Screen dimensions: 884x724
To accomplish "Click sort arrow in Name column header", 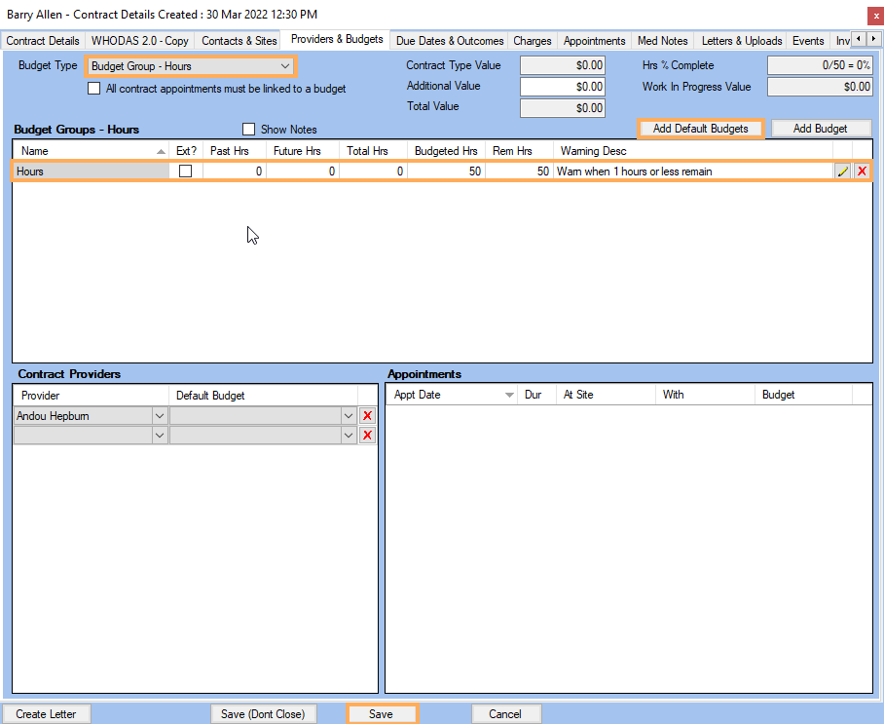I will [161, 151].
